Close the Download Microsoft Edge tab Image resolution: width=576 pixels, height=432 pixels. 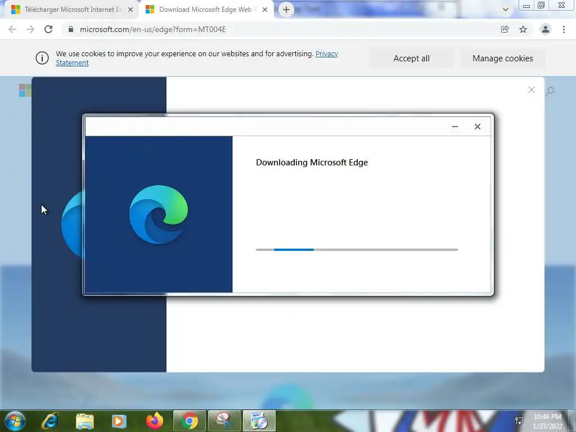click(265, 10)
